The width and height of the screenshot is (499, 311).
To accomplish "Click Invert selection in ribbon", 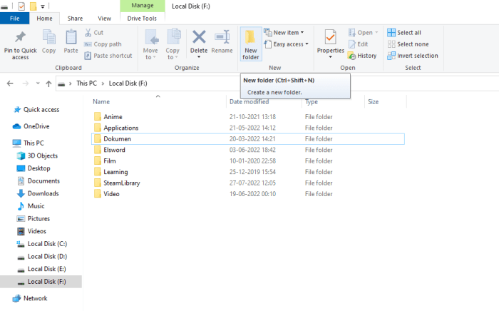I will pos(413,56).
